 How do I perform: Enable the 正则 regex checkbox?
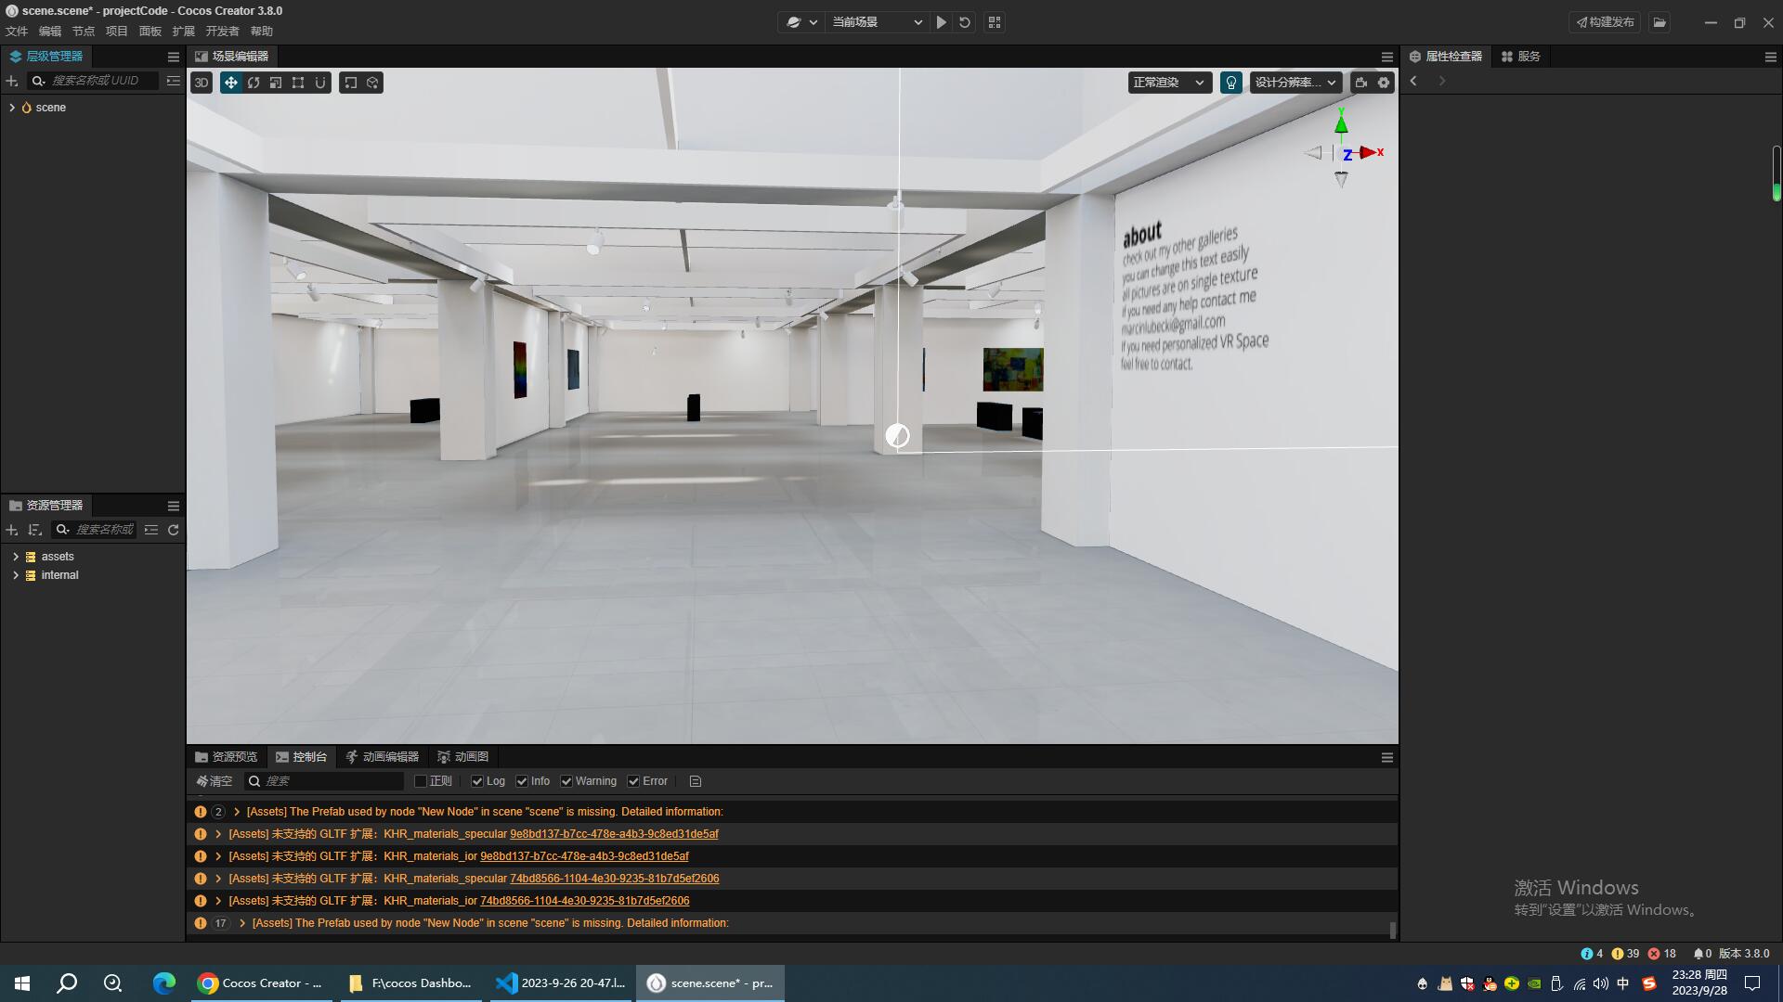pos(421,781)
